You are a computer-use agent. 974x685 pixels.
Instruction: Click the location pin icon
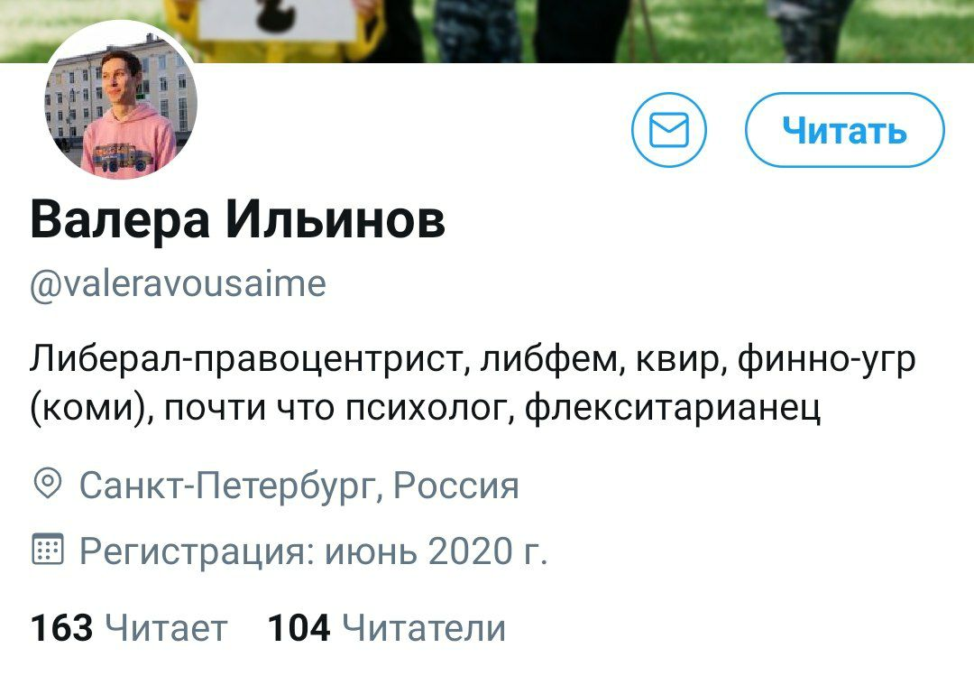click(47, 483)
